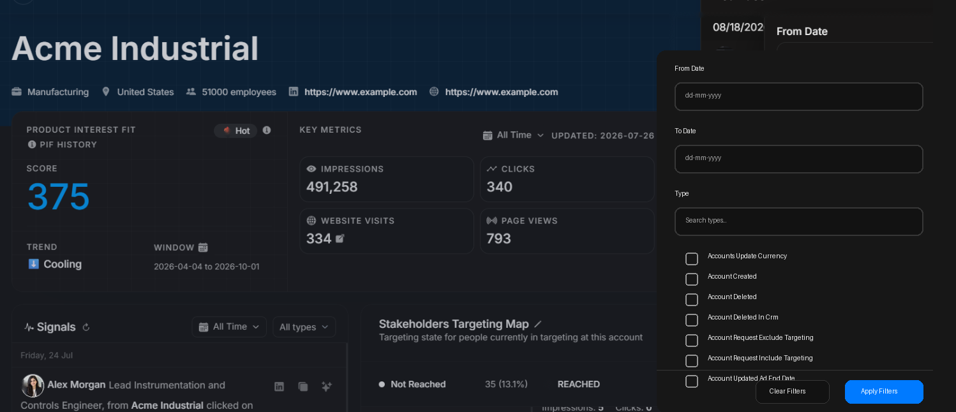Viewport: 956px width, 412px height.
Task: Check the Account Created checkbox
Action: pyautogui.click(x=692, y=279)
